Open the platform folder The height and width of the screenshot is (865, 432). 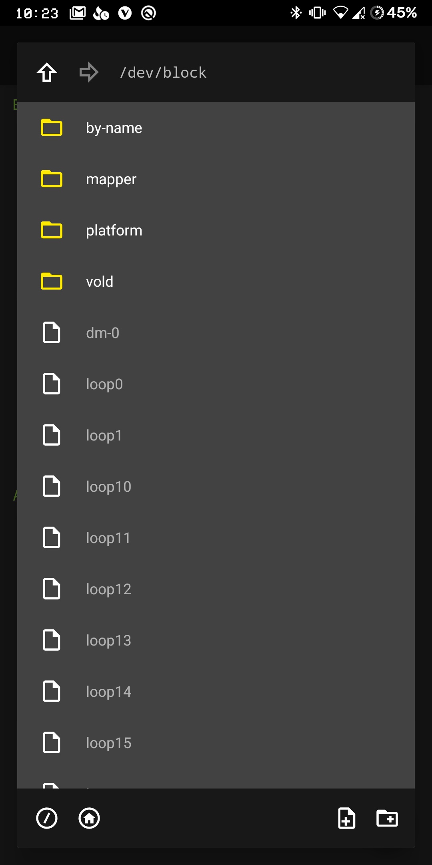click(216, 230)
